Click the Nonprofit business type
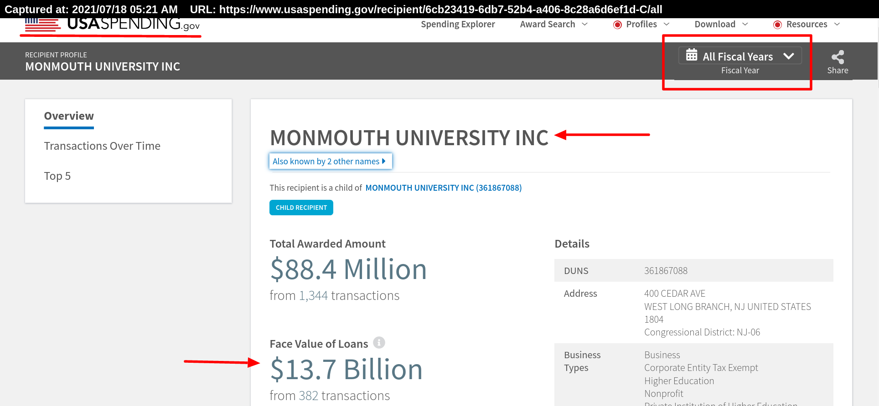Viewport: 879px width, 406px height. click(x=664, y=394)
